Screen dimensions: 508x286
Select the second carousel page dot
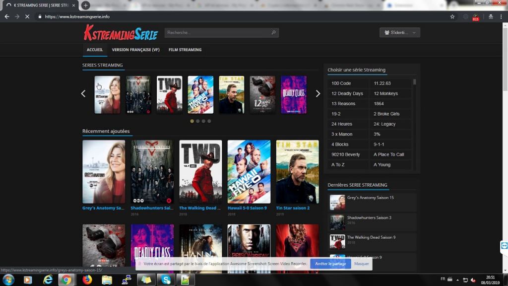pos(198,121)
